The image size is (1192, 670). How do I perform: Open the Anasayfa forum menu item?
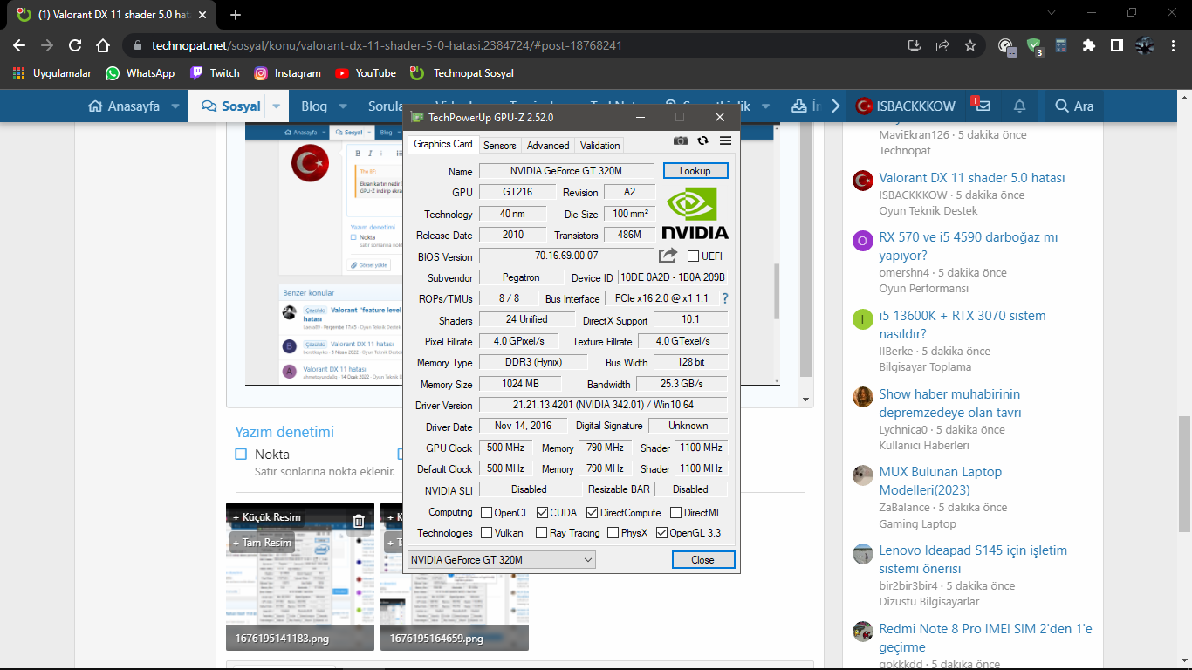pyautogui.click(x=124, y=106)
